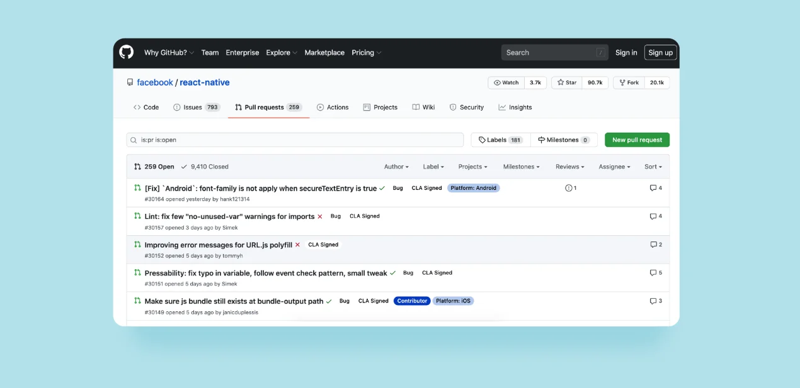Image resolution: width=800 pixels, height=388 pixels.
Task: Expand the Explore menu
Action: pyautogui.click(x=282, y=53)
